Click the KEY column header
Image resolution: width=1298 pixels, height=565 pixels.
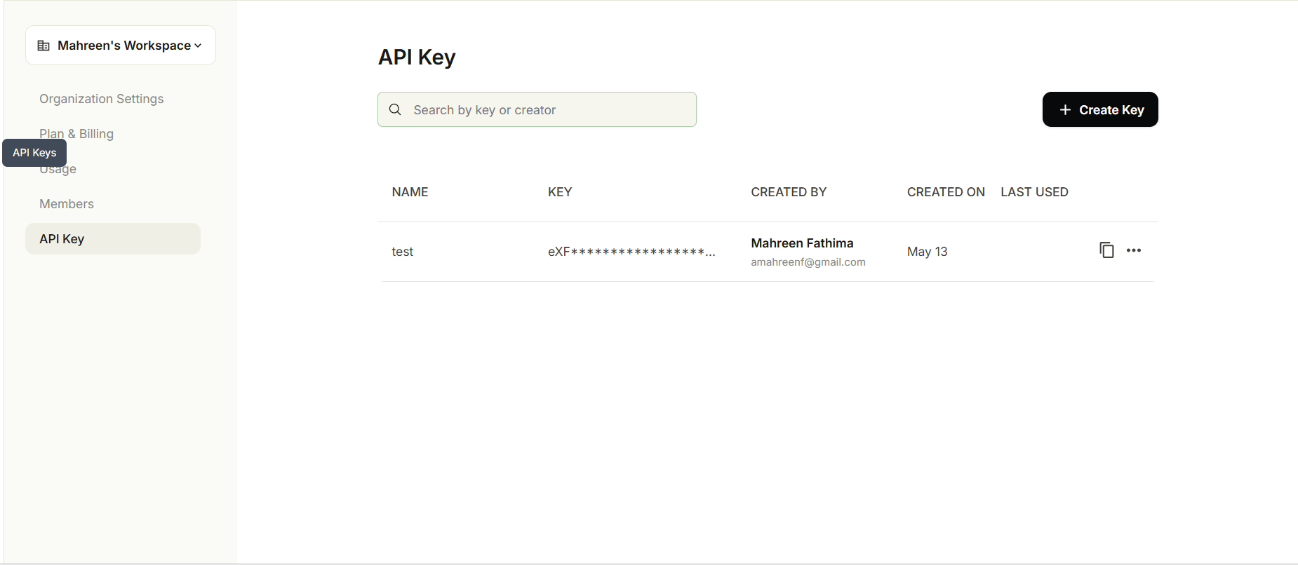pyautogui.click(x=560, y=192)
